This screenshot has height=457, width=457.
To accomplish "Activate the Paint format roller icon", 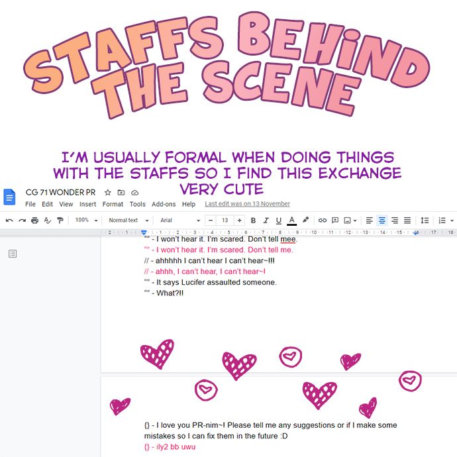I will pos(60,220).
